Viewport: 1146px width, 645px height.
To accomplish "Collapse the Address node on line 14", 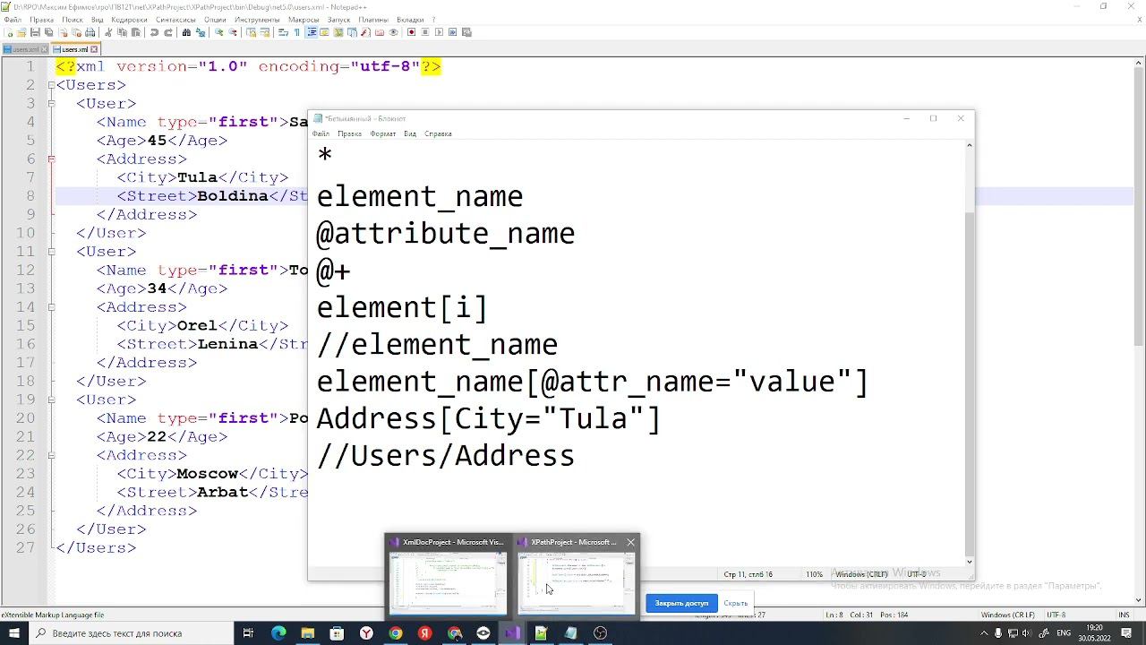I will pos(51,307).
